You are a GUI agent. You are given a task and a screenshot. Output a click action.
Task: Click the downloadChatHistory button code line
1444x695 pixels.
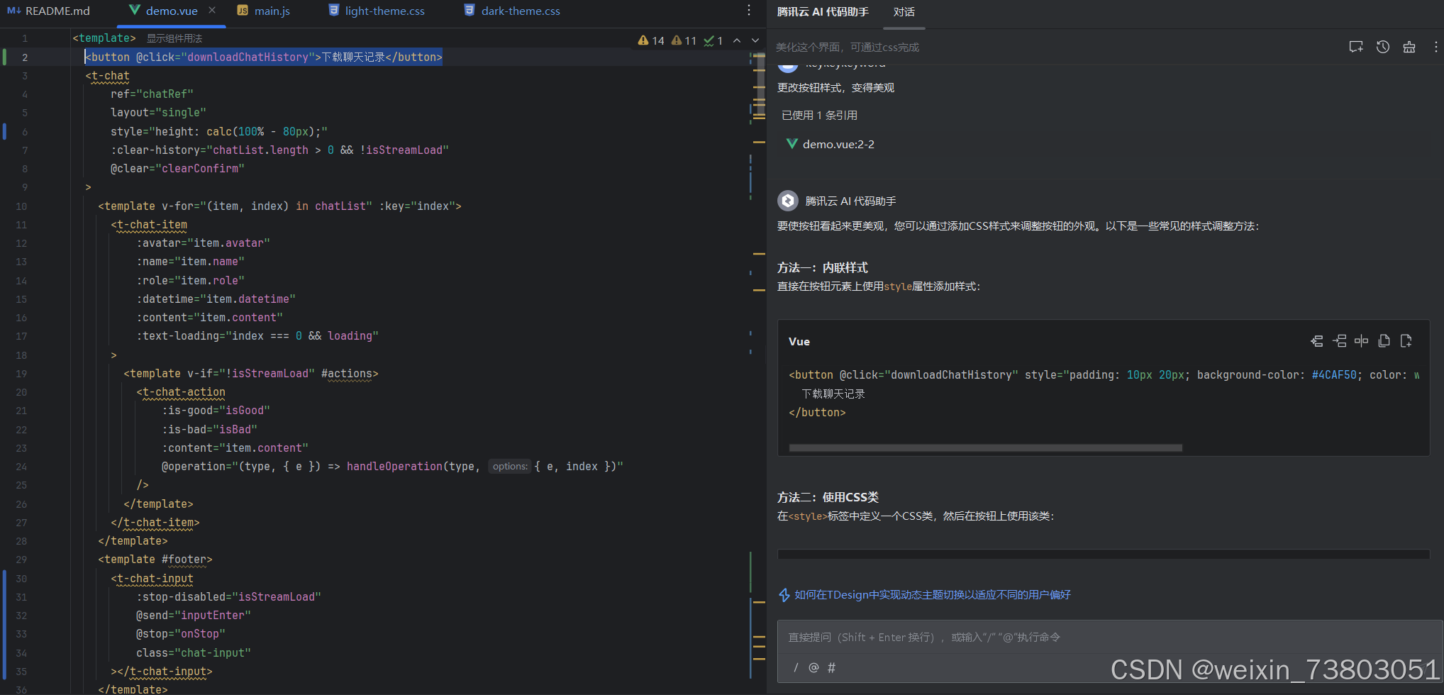click(263, 57)
